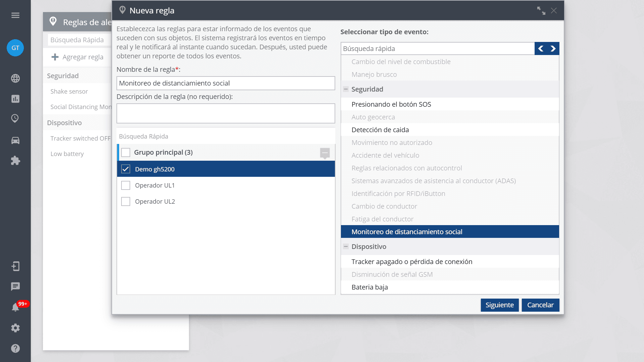This screenshot has height=362, width=644.
Task: Open notifications bell with 99+ badge
Action: click(x=15, y=307)
